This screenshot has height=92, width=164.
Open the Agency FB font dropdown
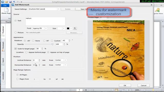(x=46, y=28)
